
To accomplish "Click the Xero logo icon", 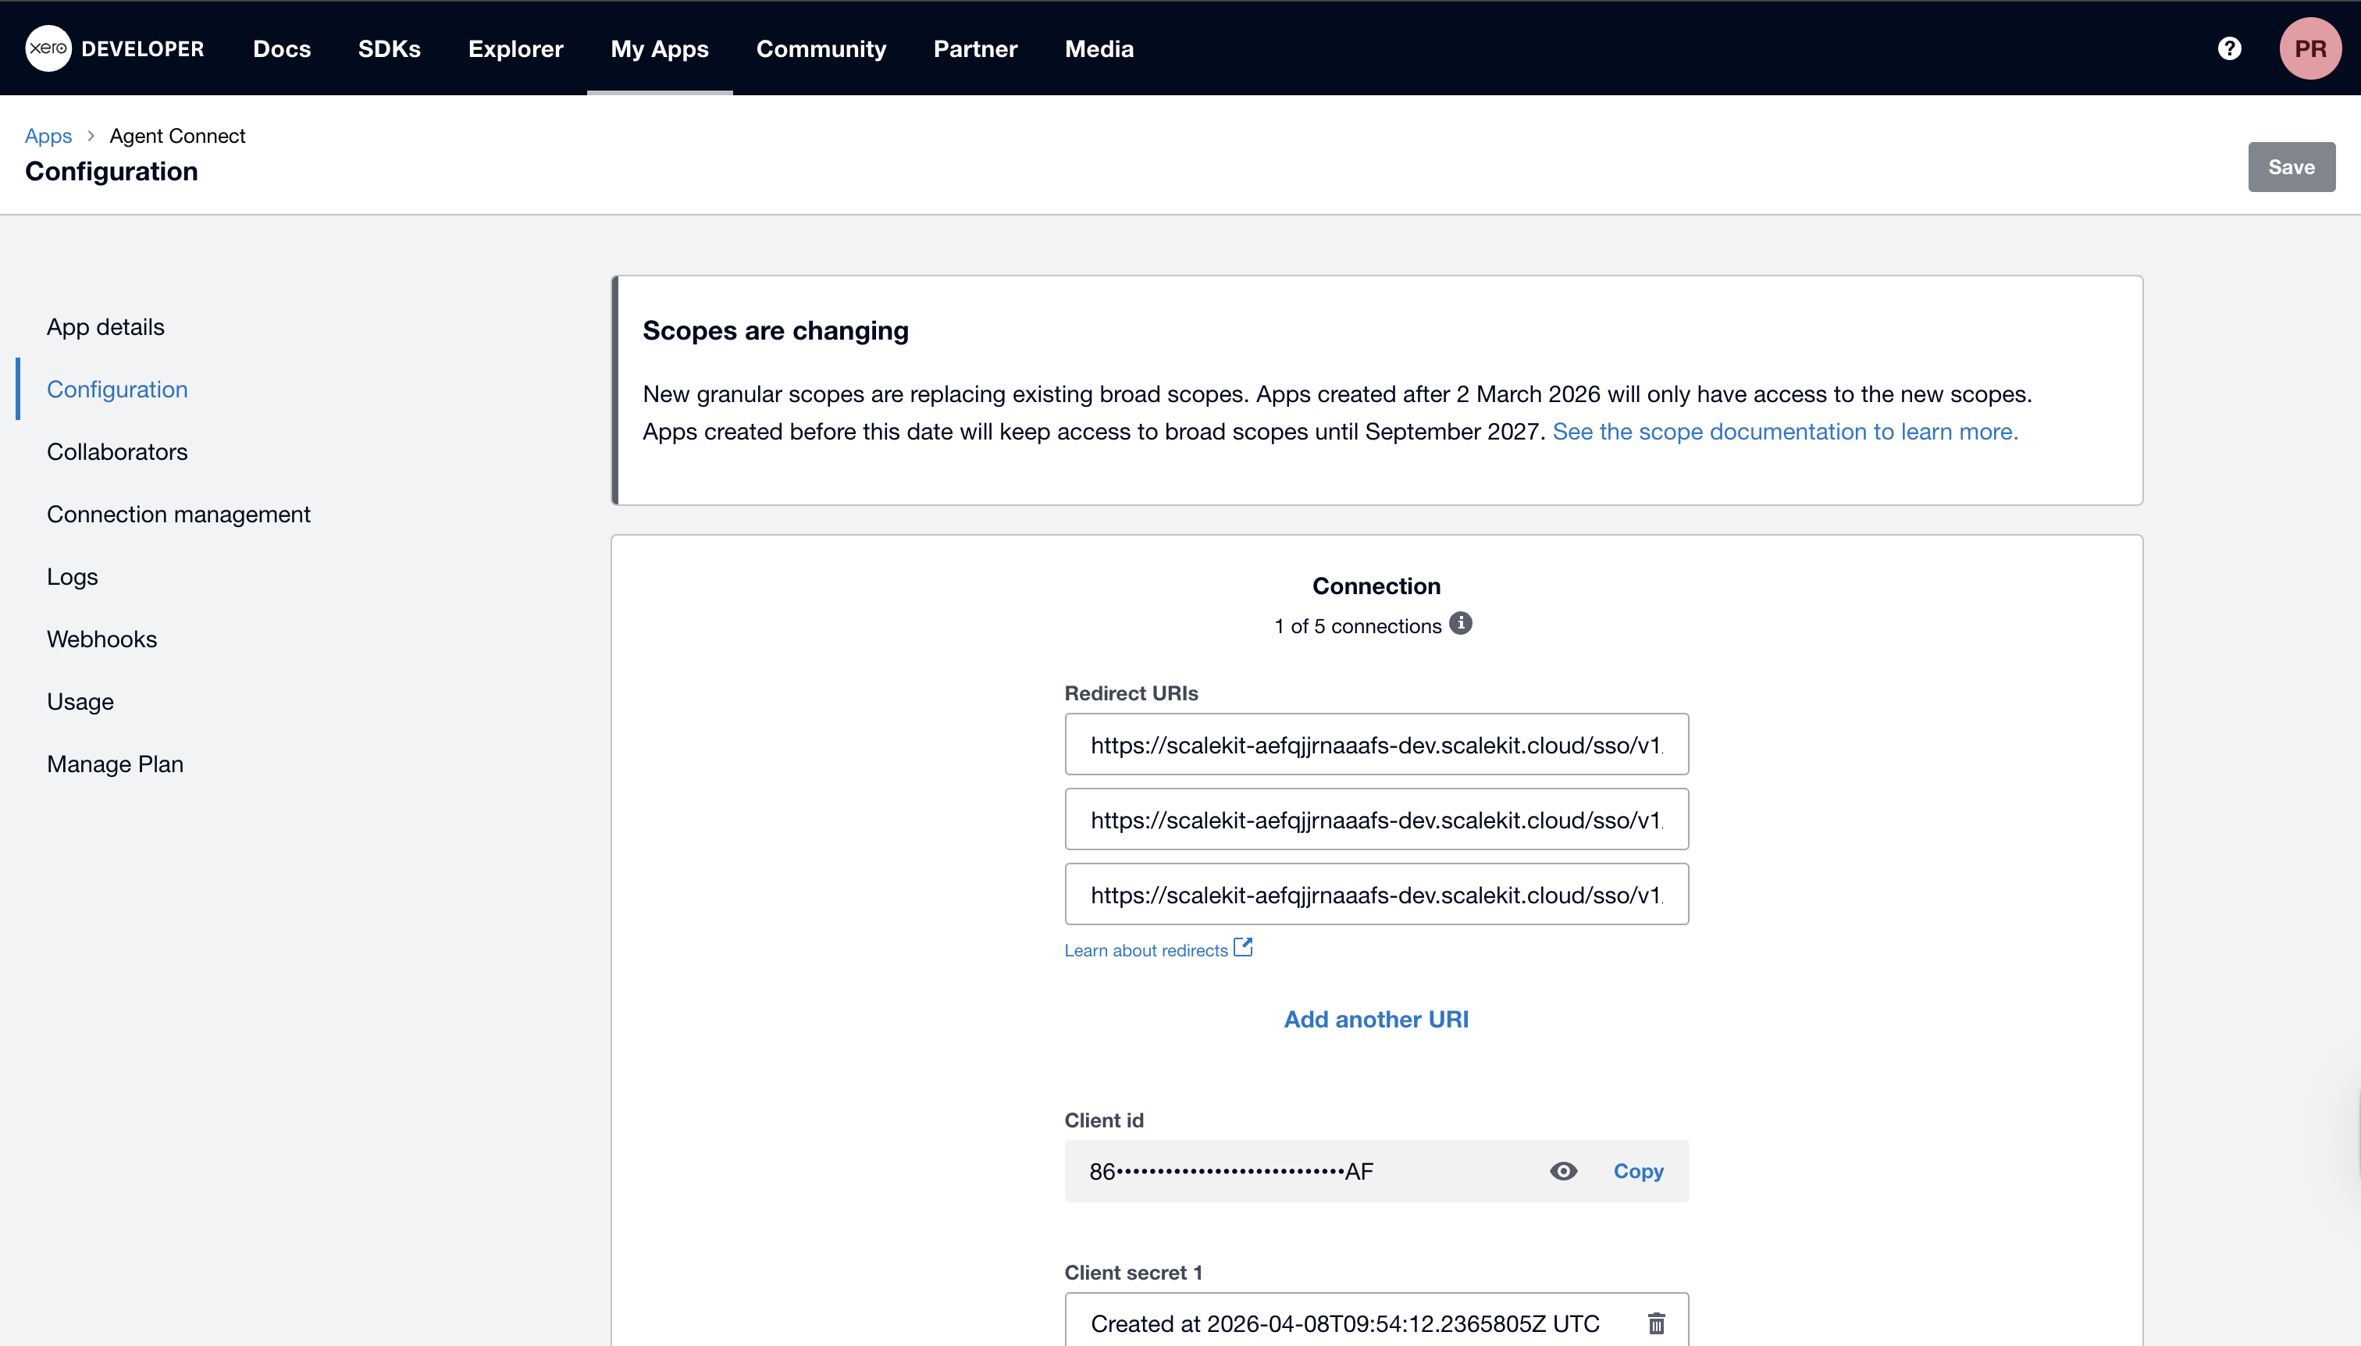I will point(48,48).
